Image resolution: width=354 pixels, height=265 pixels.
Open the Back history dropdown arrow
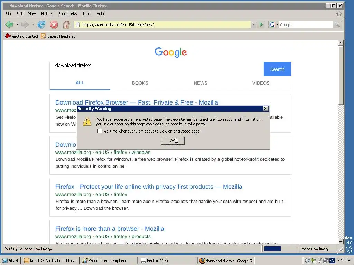[17, 24]
